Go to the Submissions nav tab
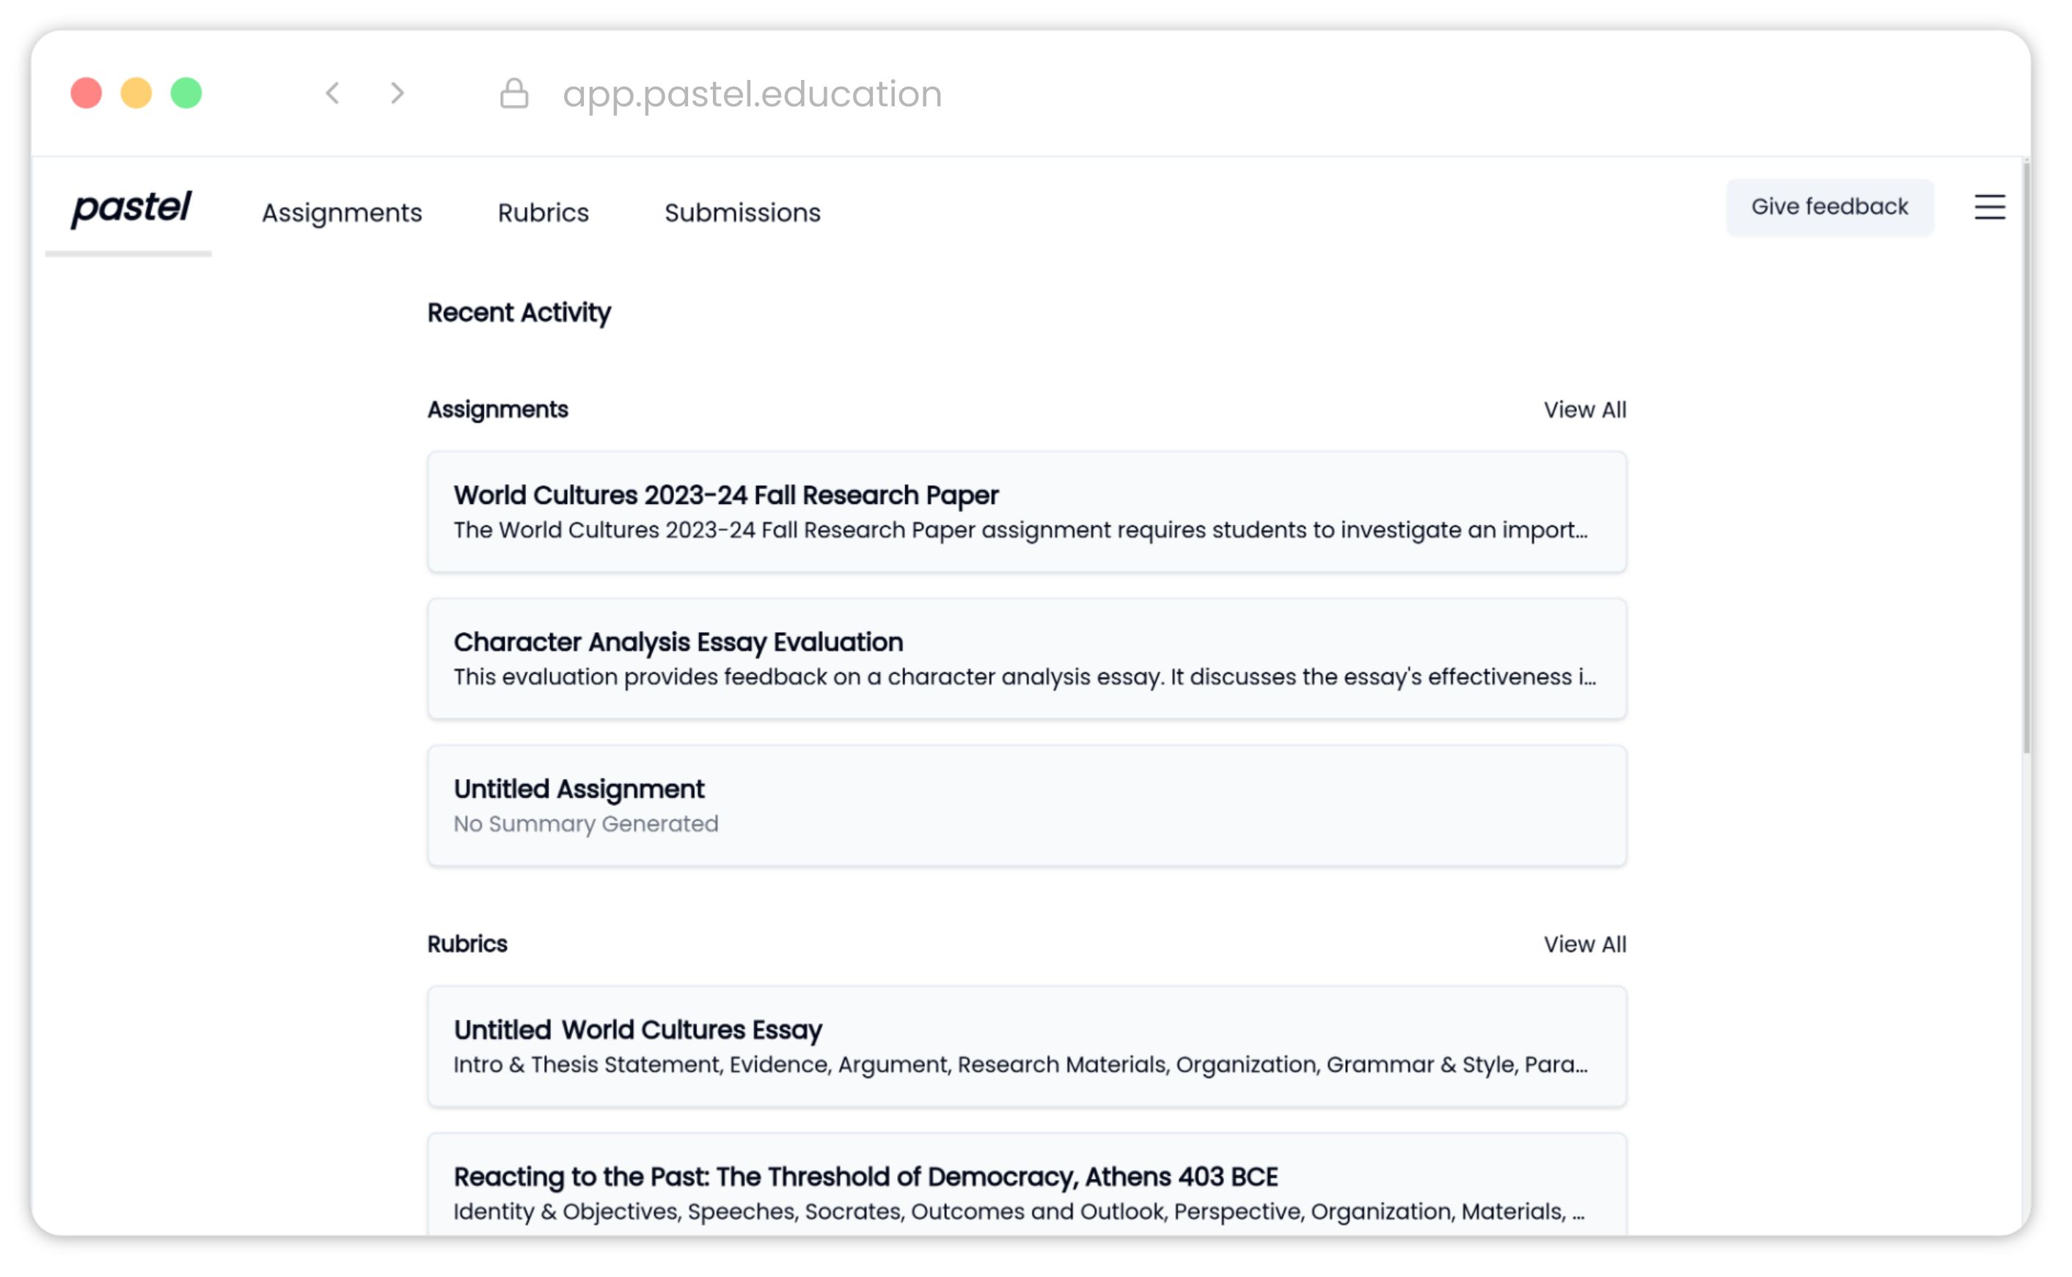Screen dimensions: 2072x1277 point(742,213)
